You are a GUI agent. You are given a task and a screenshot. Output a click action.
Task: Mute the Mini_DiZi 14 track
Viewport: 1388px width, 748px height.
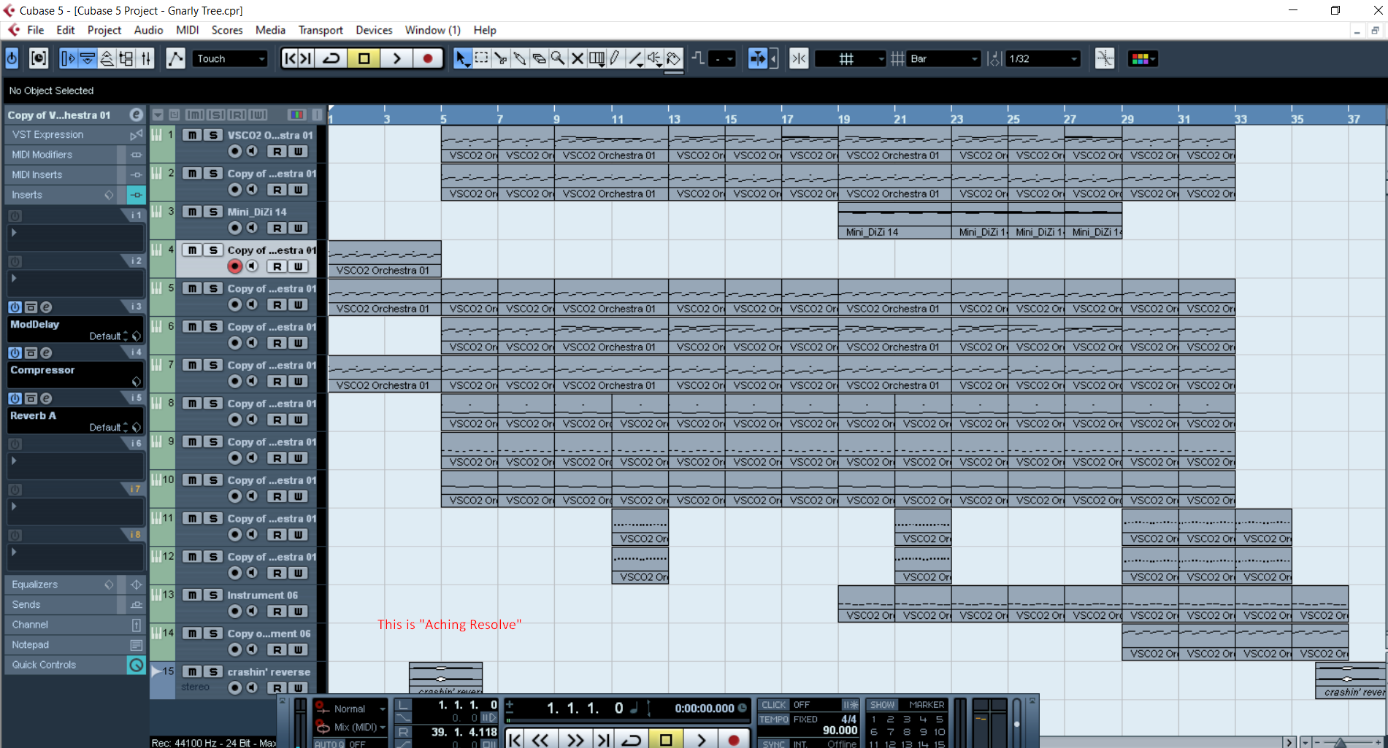pos(192,212)
